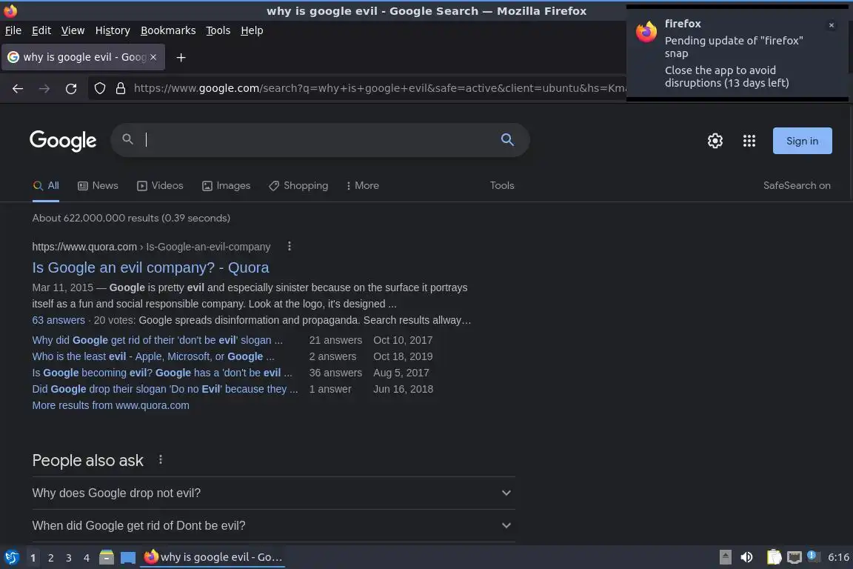Open 'Is Google becoming evil?' link
This screenshot has width=853, height=569.
pyautogui.click(x=162, y=373)
